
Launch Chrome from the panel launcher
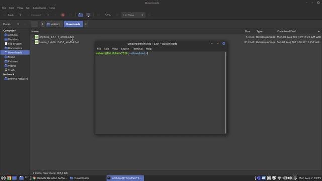(9, 178)
